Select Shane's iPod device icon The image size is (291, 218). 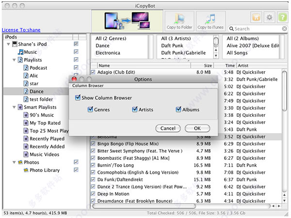(15, 44)
